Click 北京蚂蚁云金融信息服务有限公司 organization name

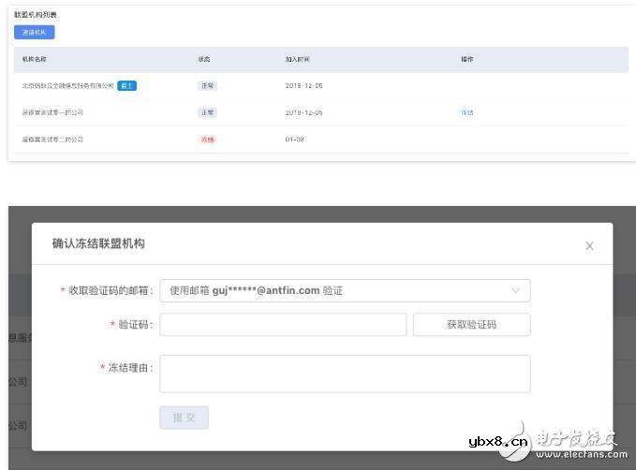coord(67,85)
